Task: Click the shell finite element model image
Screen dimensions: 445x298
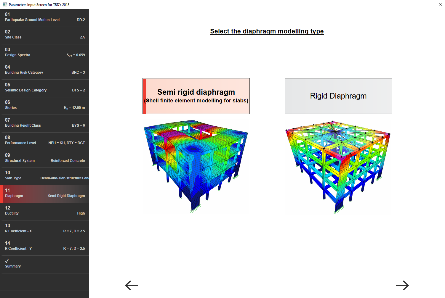Action: (196, 166)
